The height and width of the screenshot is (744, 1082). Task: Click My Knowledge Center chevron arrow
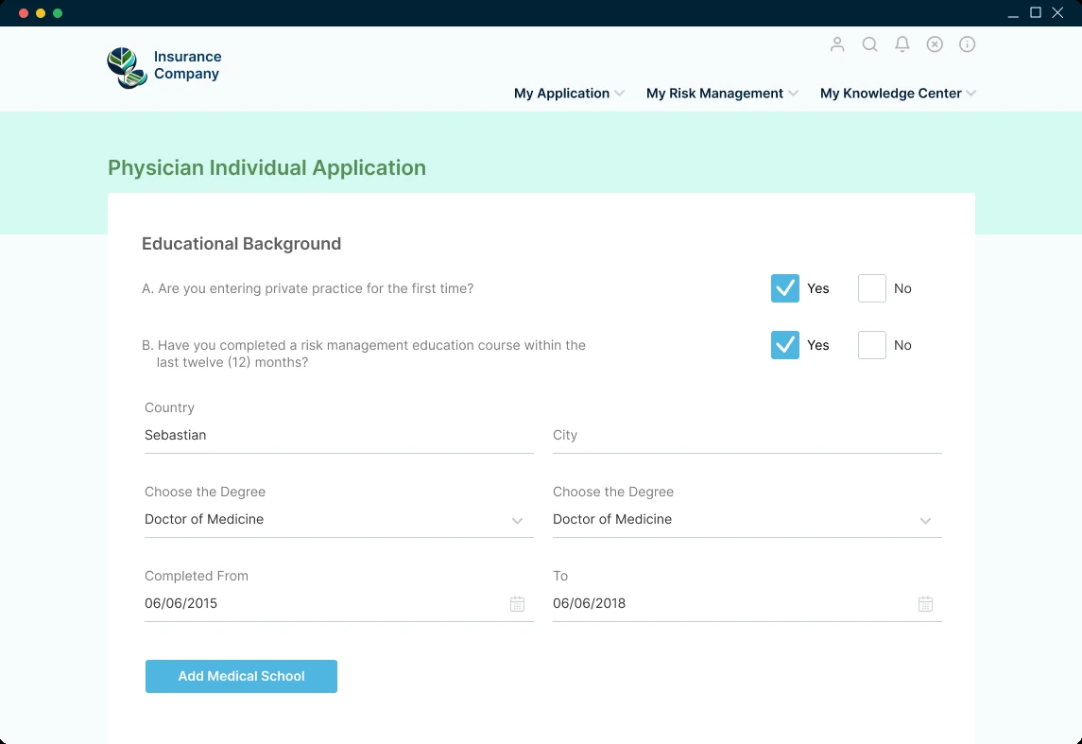(x=970, y=94)
